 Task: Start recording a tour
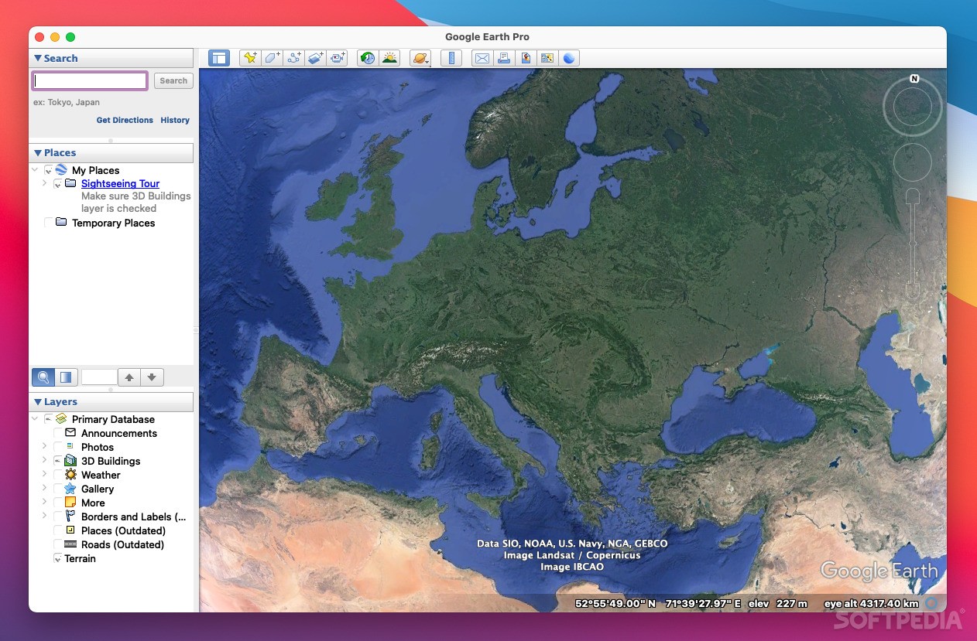(337, 57)
